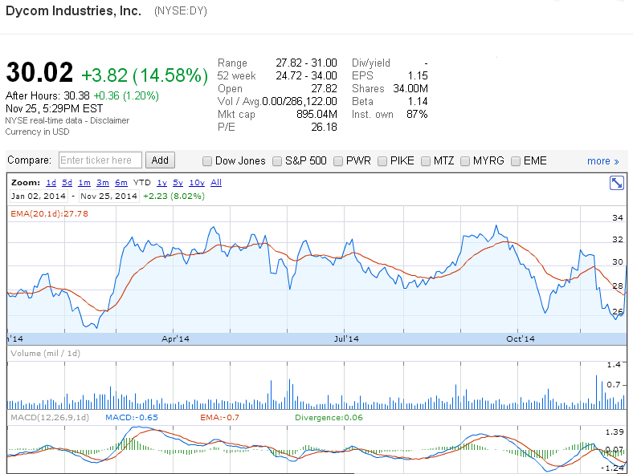Screen dimensions: 633x474
Task: Click the Oct'14 timeline marker
Action: coord(521,339)
